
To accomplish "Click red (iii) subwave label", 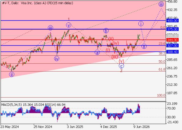I will pos(115,57).
